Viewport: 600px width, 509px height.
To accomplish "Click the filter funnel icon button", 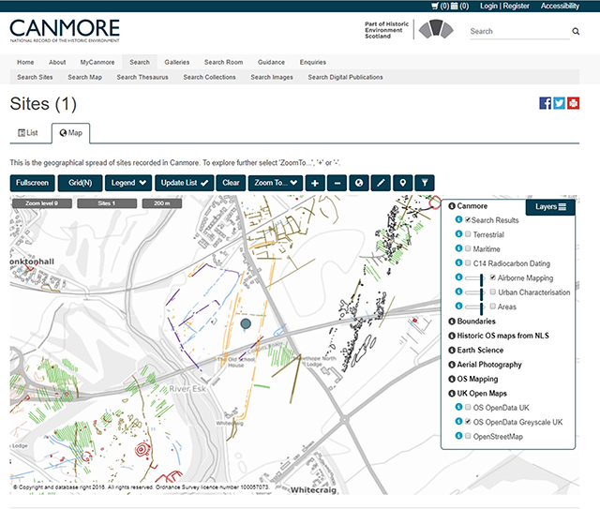I will click(x=425, y=182).
